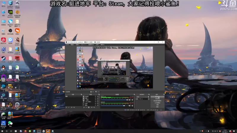237x133 pixels.
Task: Adjust lower mixer channel volume slider
Action: click(114, 106)
